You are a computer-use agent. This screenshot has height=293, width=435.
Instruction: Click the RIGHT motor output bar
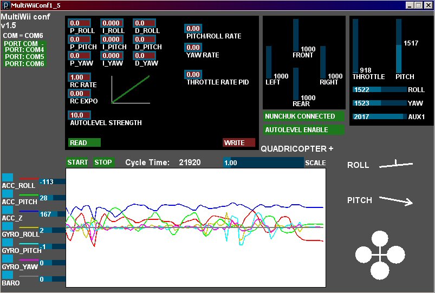(323, 62)
